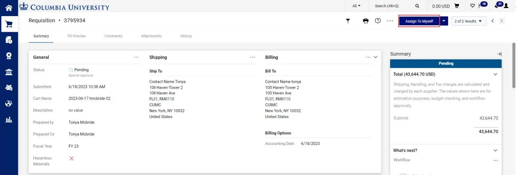The height and width of the screenshot is (175, 517).
Task: Open the Shopping cart sidebar module
Action: tap(8, 24)
